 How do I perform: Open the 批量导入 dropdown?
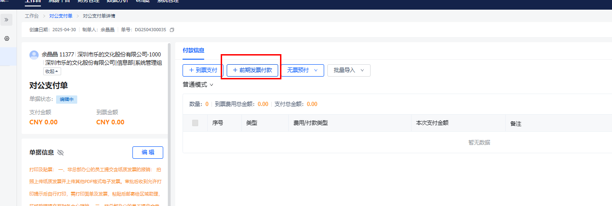[x=349, y=70]
